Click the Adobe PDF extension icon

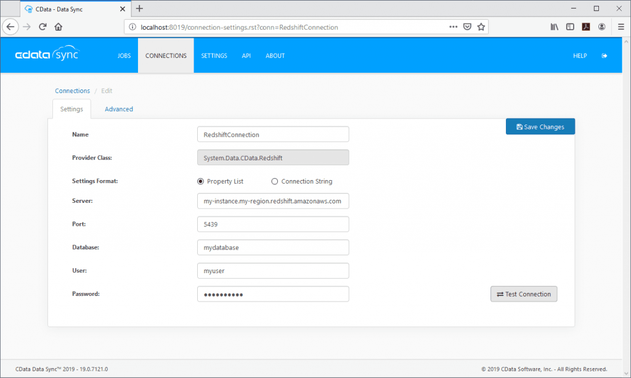click(586, 27)
